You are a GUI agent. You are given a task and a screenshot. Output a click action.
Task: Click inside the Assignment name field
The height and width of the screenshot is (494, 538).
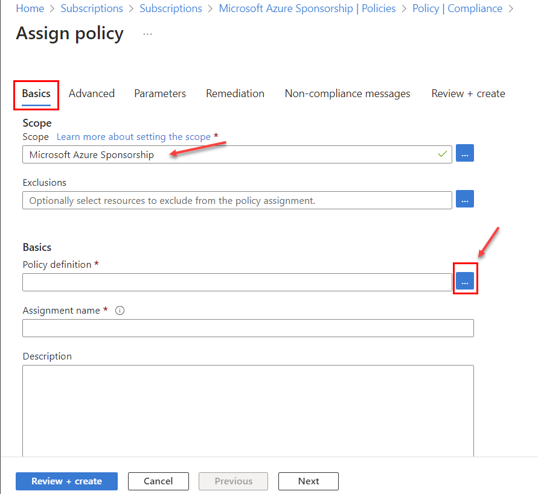click(248, 328)
